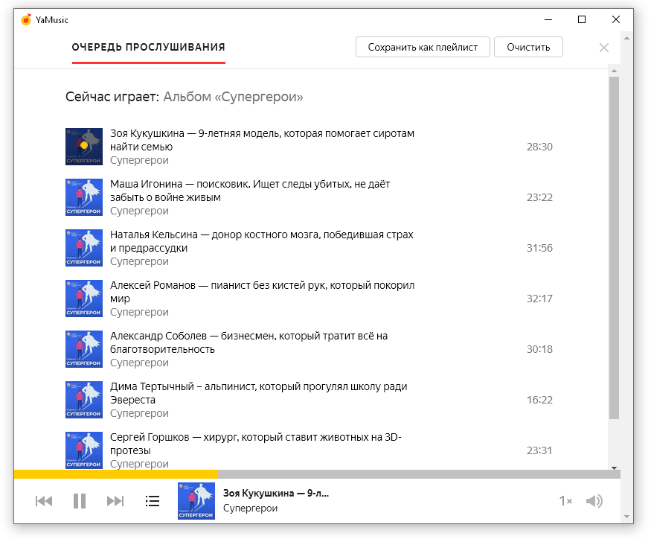
Task: Maximize the YaMusic window
Action: click(x=582, y=19)
